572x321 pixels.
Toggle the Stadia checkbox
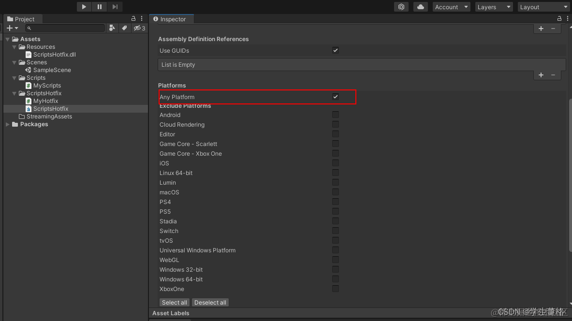point(336,221)
